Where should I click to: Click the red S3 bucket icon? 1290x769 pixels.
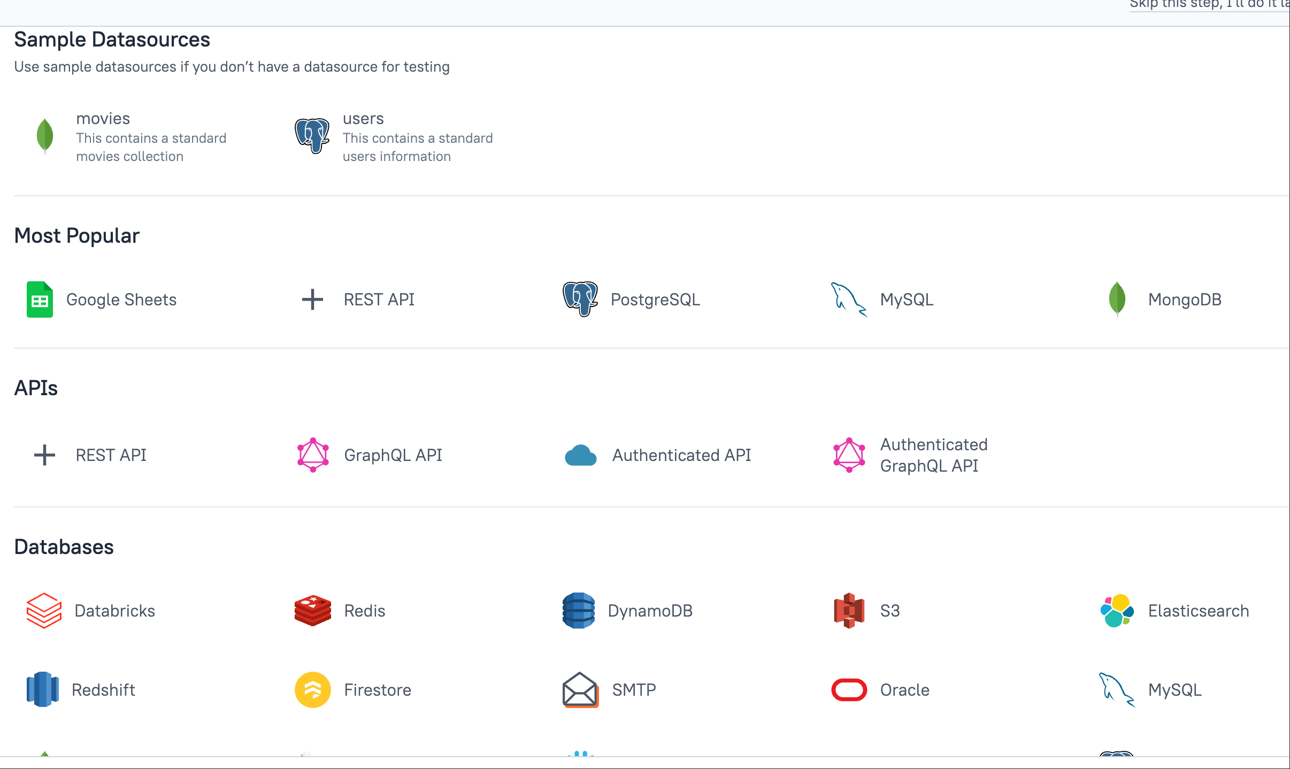pos(849,611)
